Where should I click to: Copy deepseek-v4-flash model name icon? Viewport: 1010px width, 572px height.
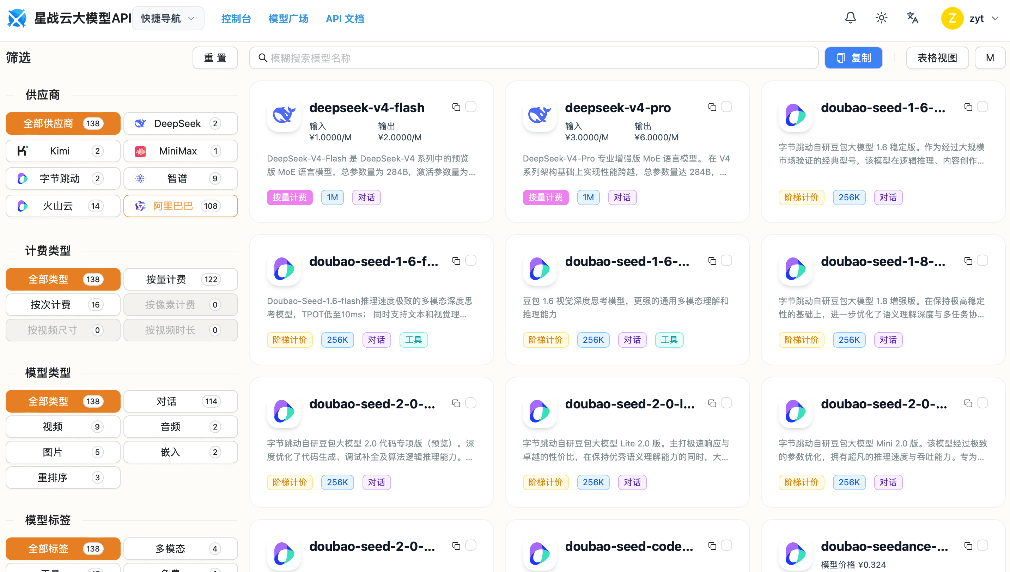(456, 107)
